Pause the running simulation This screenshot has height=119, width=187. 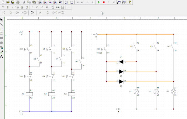[x=109, y=2]
